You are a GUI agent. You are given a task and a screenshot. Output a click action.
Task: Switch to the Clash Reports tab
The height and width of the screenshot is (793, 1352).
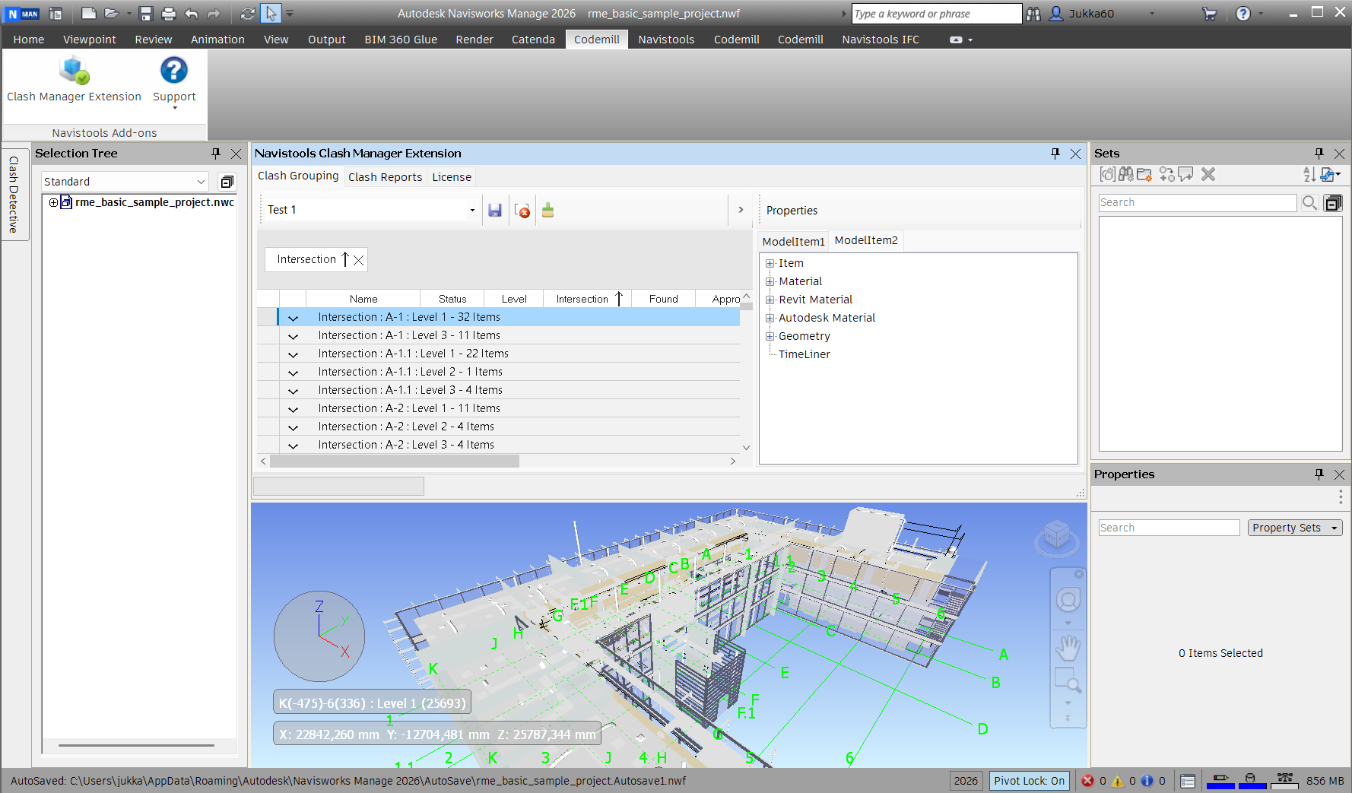[385, 177]
